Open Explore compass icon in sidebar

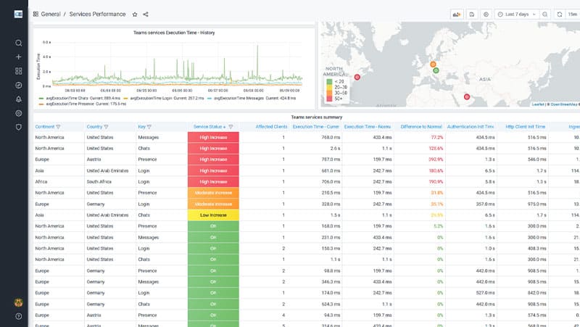pyautogui.click(x=19, y=85)
